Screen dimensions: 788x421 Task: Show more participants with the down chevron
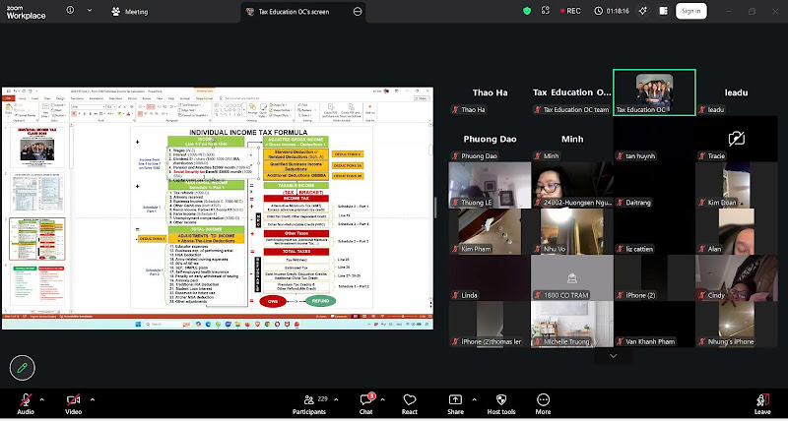tap(613, 356)
